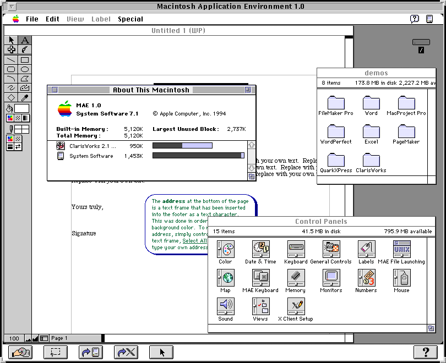The width and height of the screenshot is (446, 363).
Task: Select the spreadsheet cross tool
Action: click(11, 50)
